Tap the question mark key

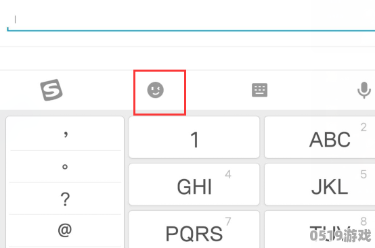[65, 199]
